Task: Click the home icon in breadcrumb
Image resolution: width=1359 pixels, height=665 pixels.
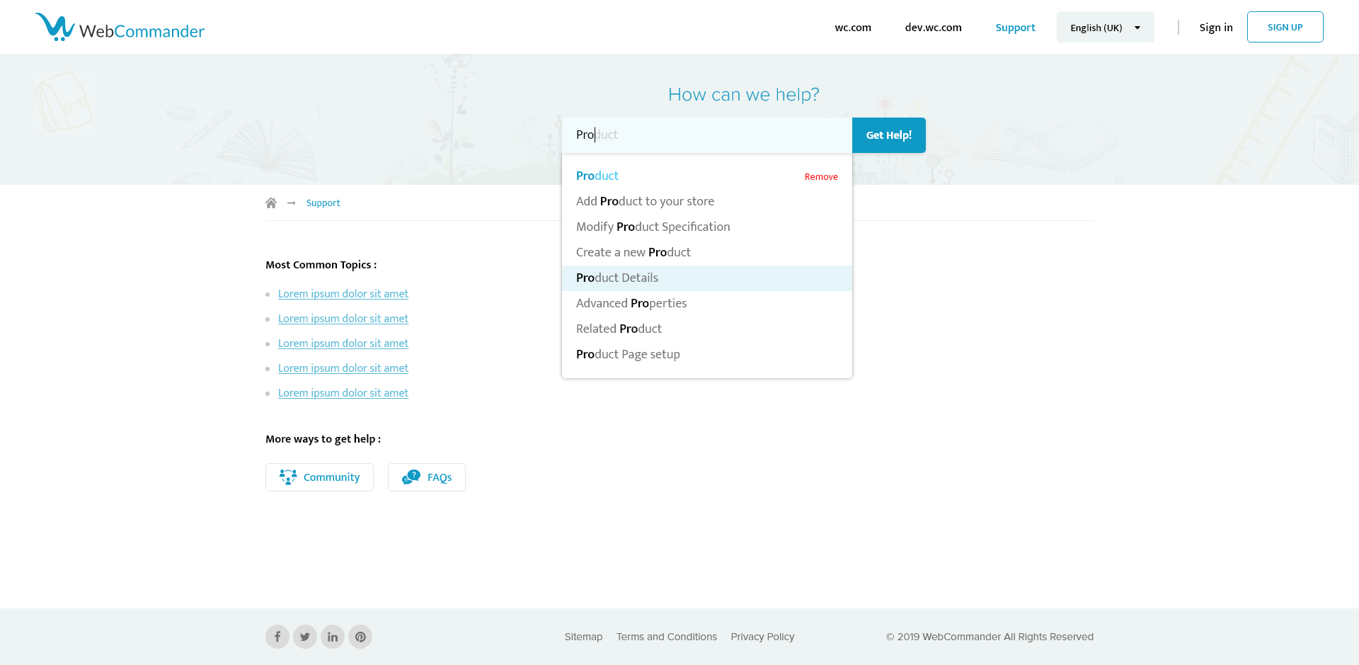Action: pyautogui.click(x=271, y=203)
